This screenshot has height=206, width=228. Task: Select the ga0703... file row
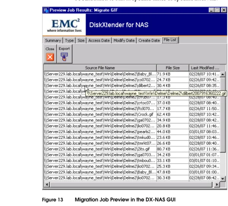(132, 155)
